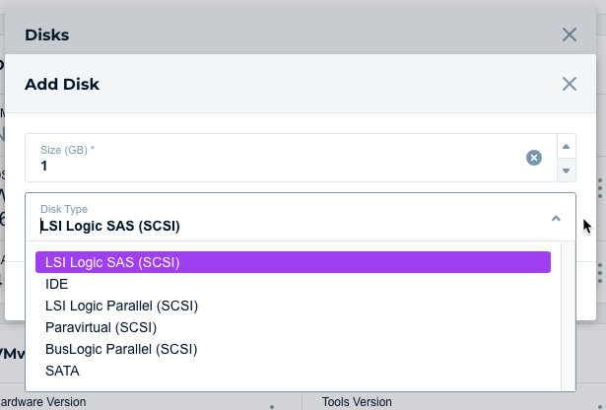The image size is (606, 410).
Task: Close the Add Disk dialog
Action: point(569,84)
